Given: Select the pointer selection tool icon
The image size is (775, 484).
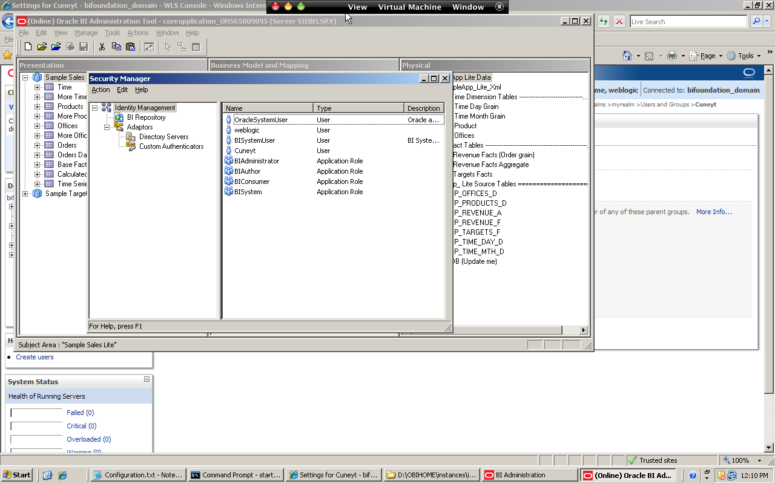Looking at the screenshot, I should [x=168, y=47].
